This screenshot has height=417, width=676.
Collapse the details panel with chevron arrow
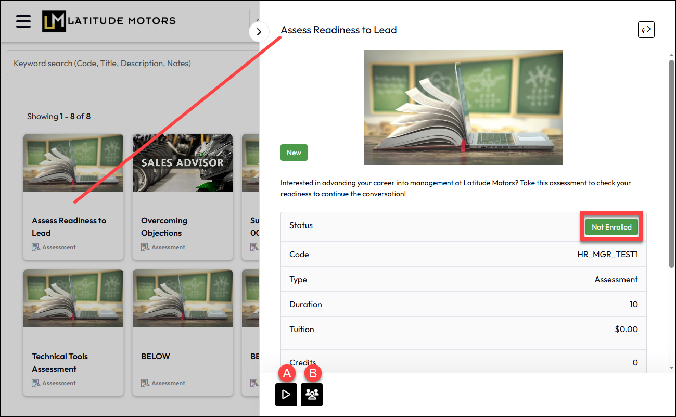click(259, 32)
